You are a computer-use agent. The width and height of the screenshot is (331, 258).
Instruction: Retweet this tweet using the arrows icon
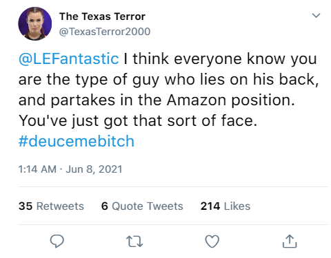(x=134, y=241)
